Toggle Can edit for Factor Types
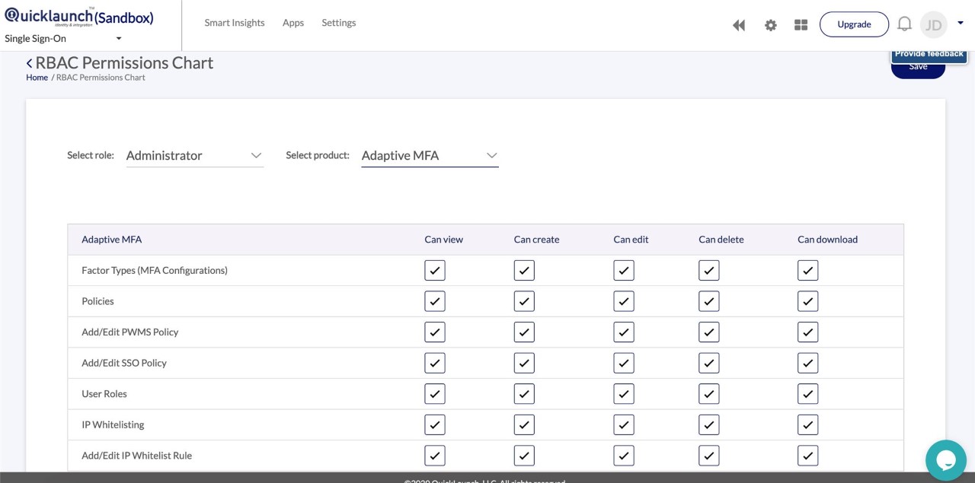 pyautogui.click(x=624, y=270)
